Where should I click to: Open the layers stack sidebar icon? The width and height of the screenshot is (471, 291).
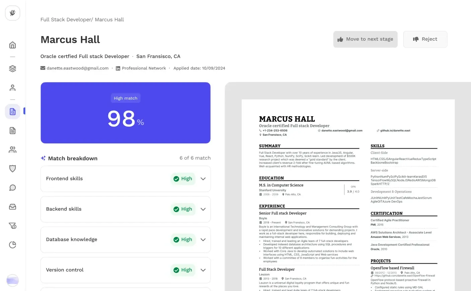click(13, 68)
